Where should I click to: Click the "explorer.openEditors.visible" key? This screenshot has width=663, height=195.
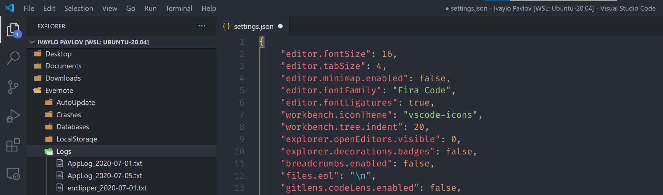click(360, 139)
